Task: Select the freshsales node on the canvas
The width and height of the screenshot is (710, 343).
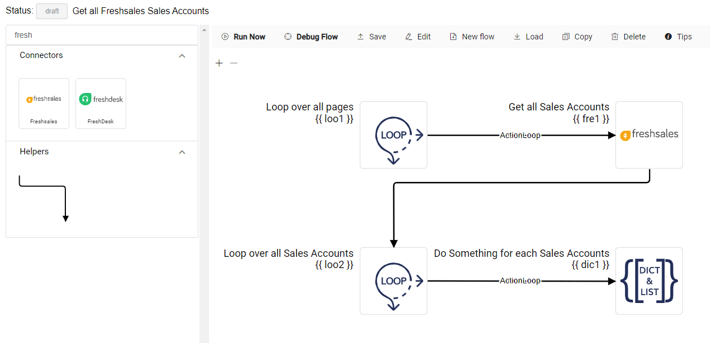Action: [x=649, y=135]
